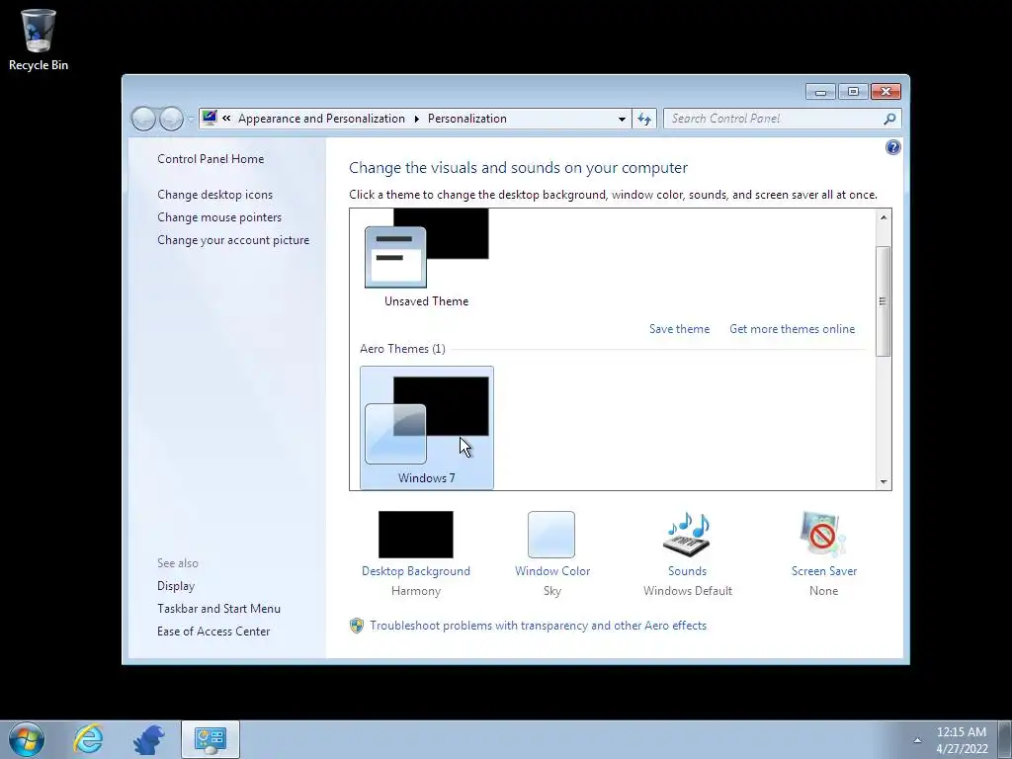Click the Screen Saver link text

tap(824, 571)
